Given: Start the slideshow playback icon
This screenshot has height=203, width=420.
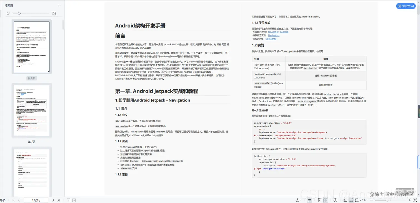Looking at the screenshot, I should (x=335, y=200).
